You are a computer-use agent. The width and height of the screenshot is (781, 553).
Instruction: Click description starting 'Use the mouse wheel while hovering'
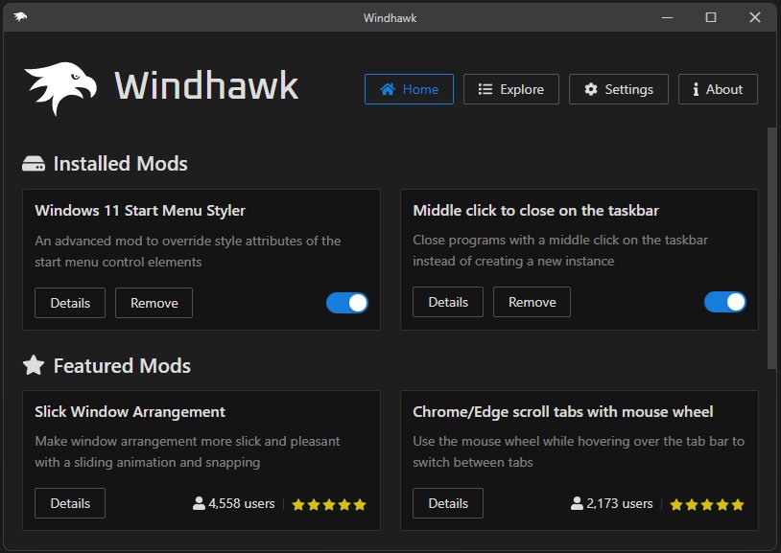click(579, 451)
